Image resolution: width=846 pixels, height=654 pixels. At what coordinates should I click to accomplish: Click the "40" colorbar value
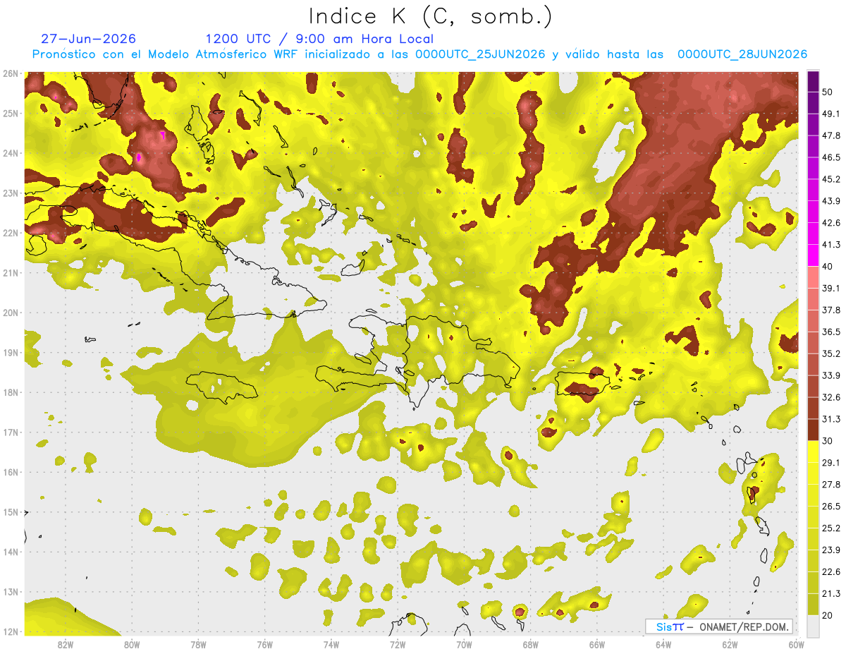(x=828, y=267)
